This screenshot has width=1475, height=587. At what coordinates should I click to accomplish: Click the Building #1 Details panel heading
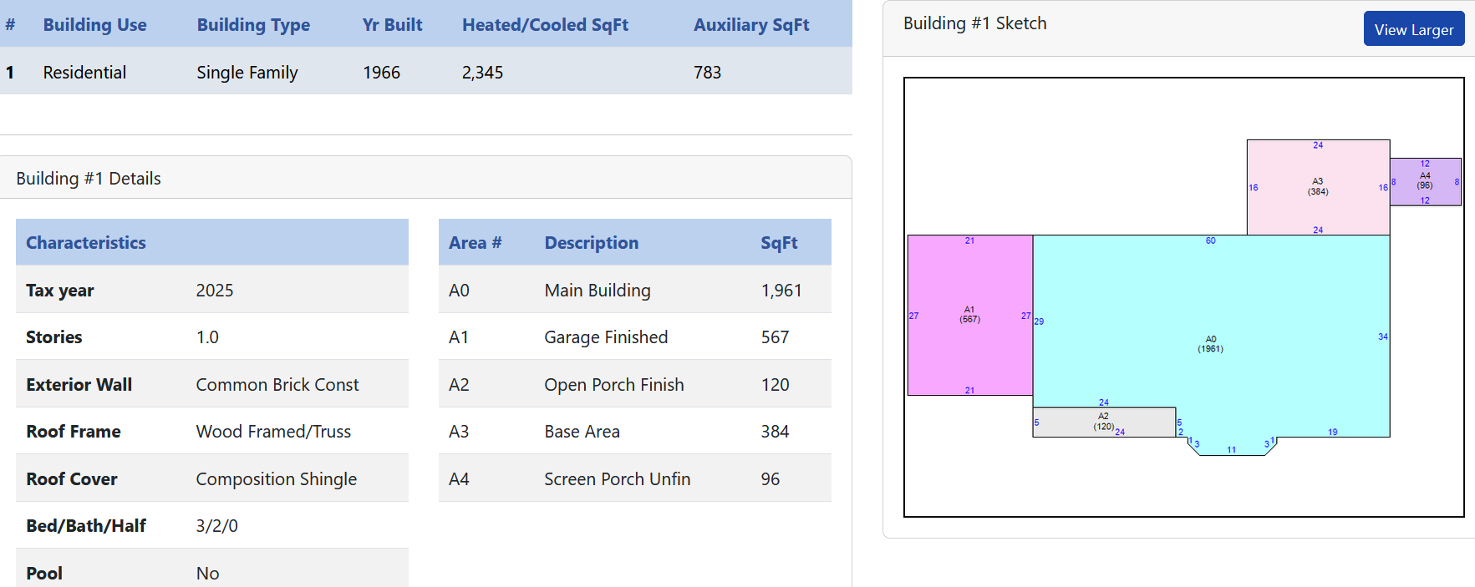click(89, 179)
